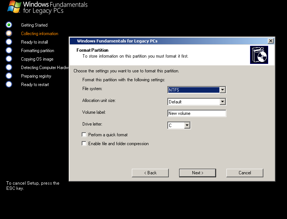The image size is (287, 219).
Task: Open the File system dropdown arrow
Action: point(223,90)
